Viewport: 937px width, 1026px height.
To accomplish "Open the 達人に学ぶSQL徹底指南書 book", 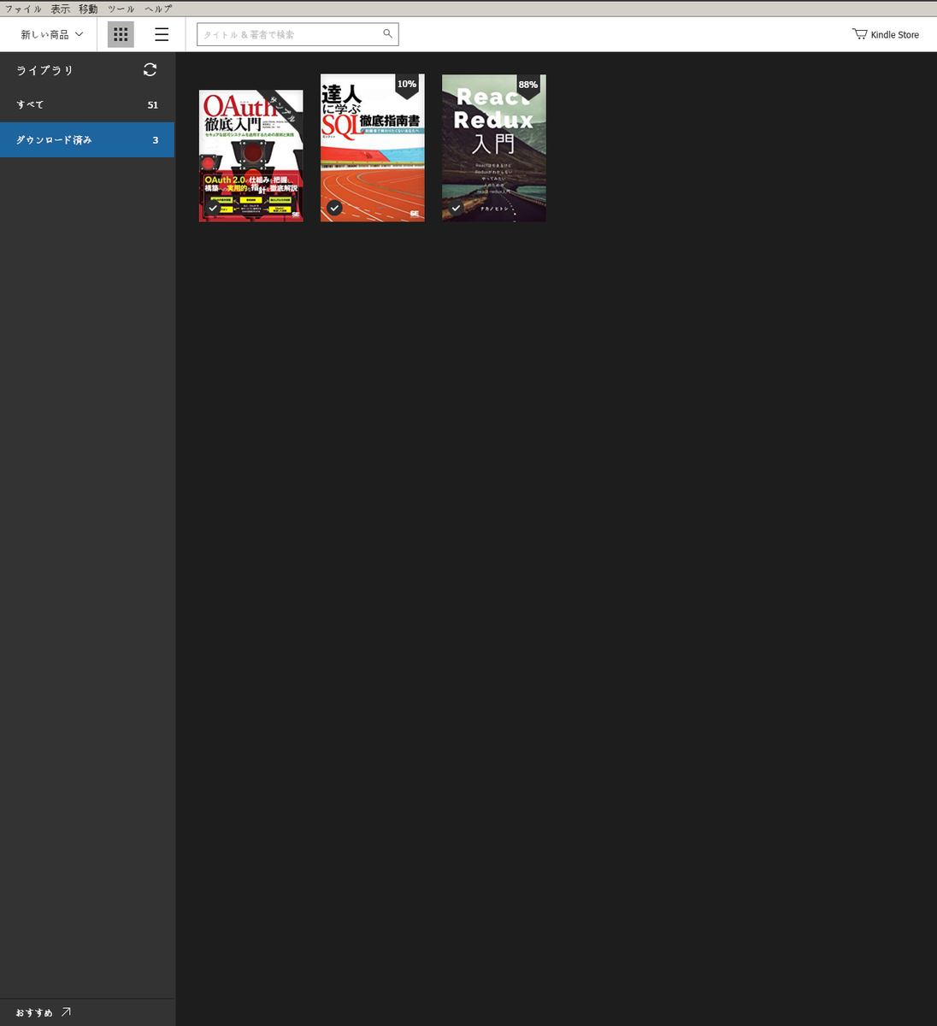I will click(x=373, y=148).
